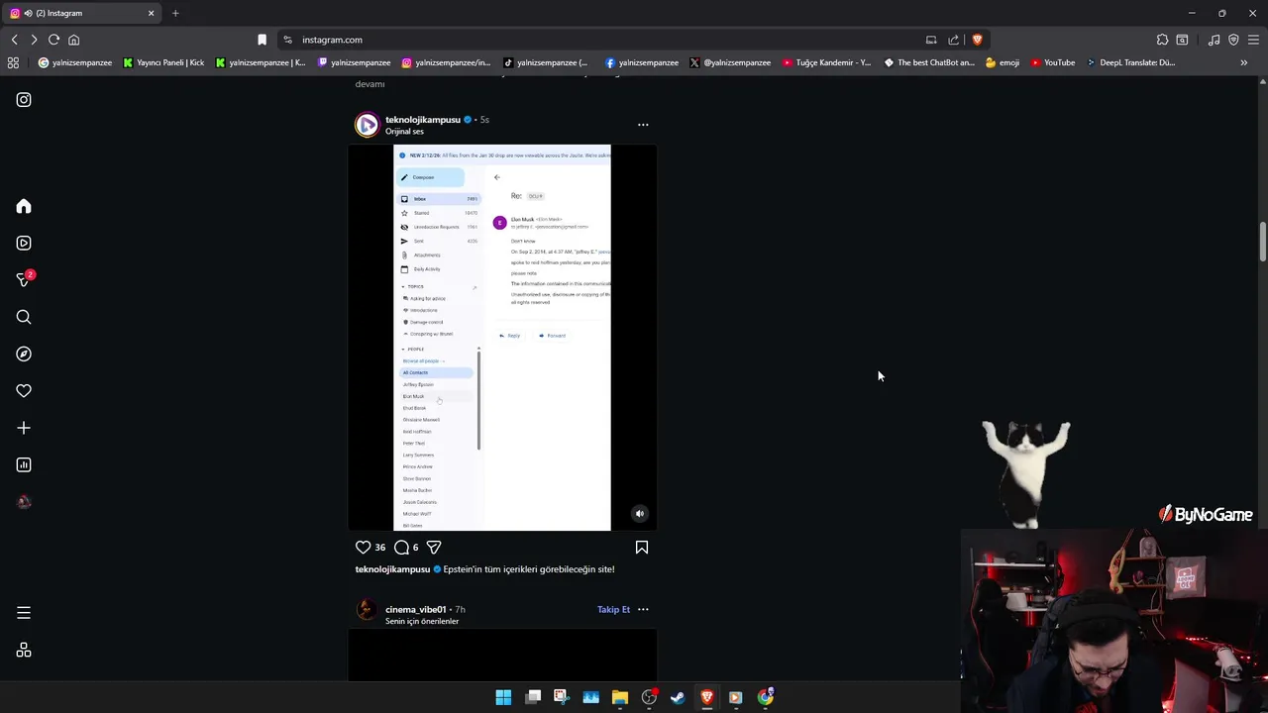Open a new browser tab

175,13
